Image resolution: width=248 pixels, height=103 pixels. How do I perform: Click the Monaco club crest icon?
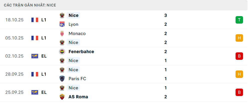(x=62, y=34)
